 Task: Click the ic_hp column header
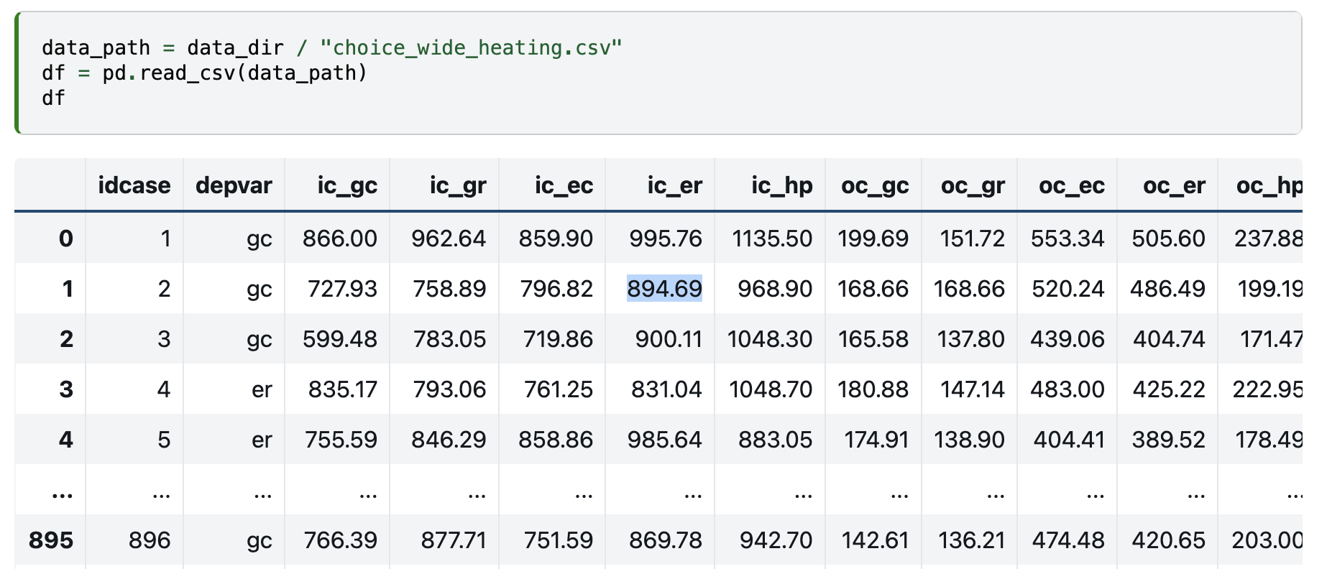click(781, 185)
